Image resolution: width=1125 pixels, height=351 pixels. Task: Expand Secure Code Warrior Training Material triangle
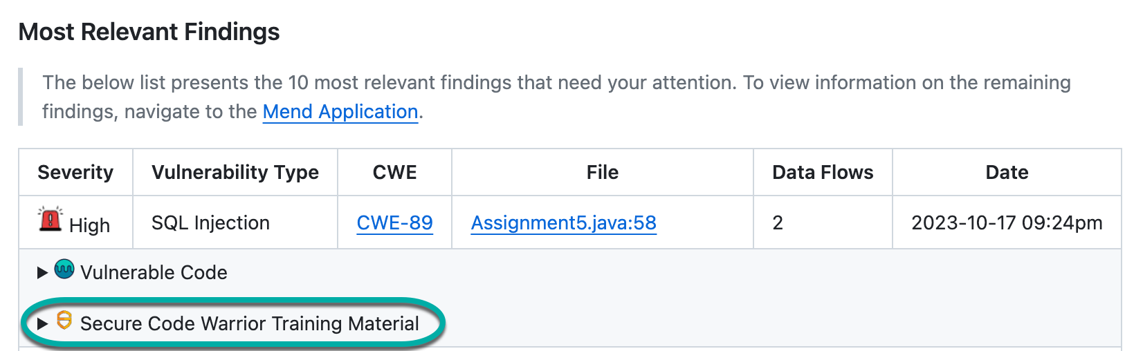42,323
